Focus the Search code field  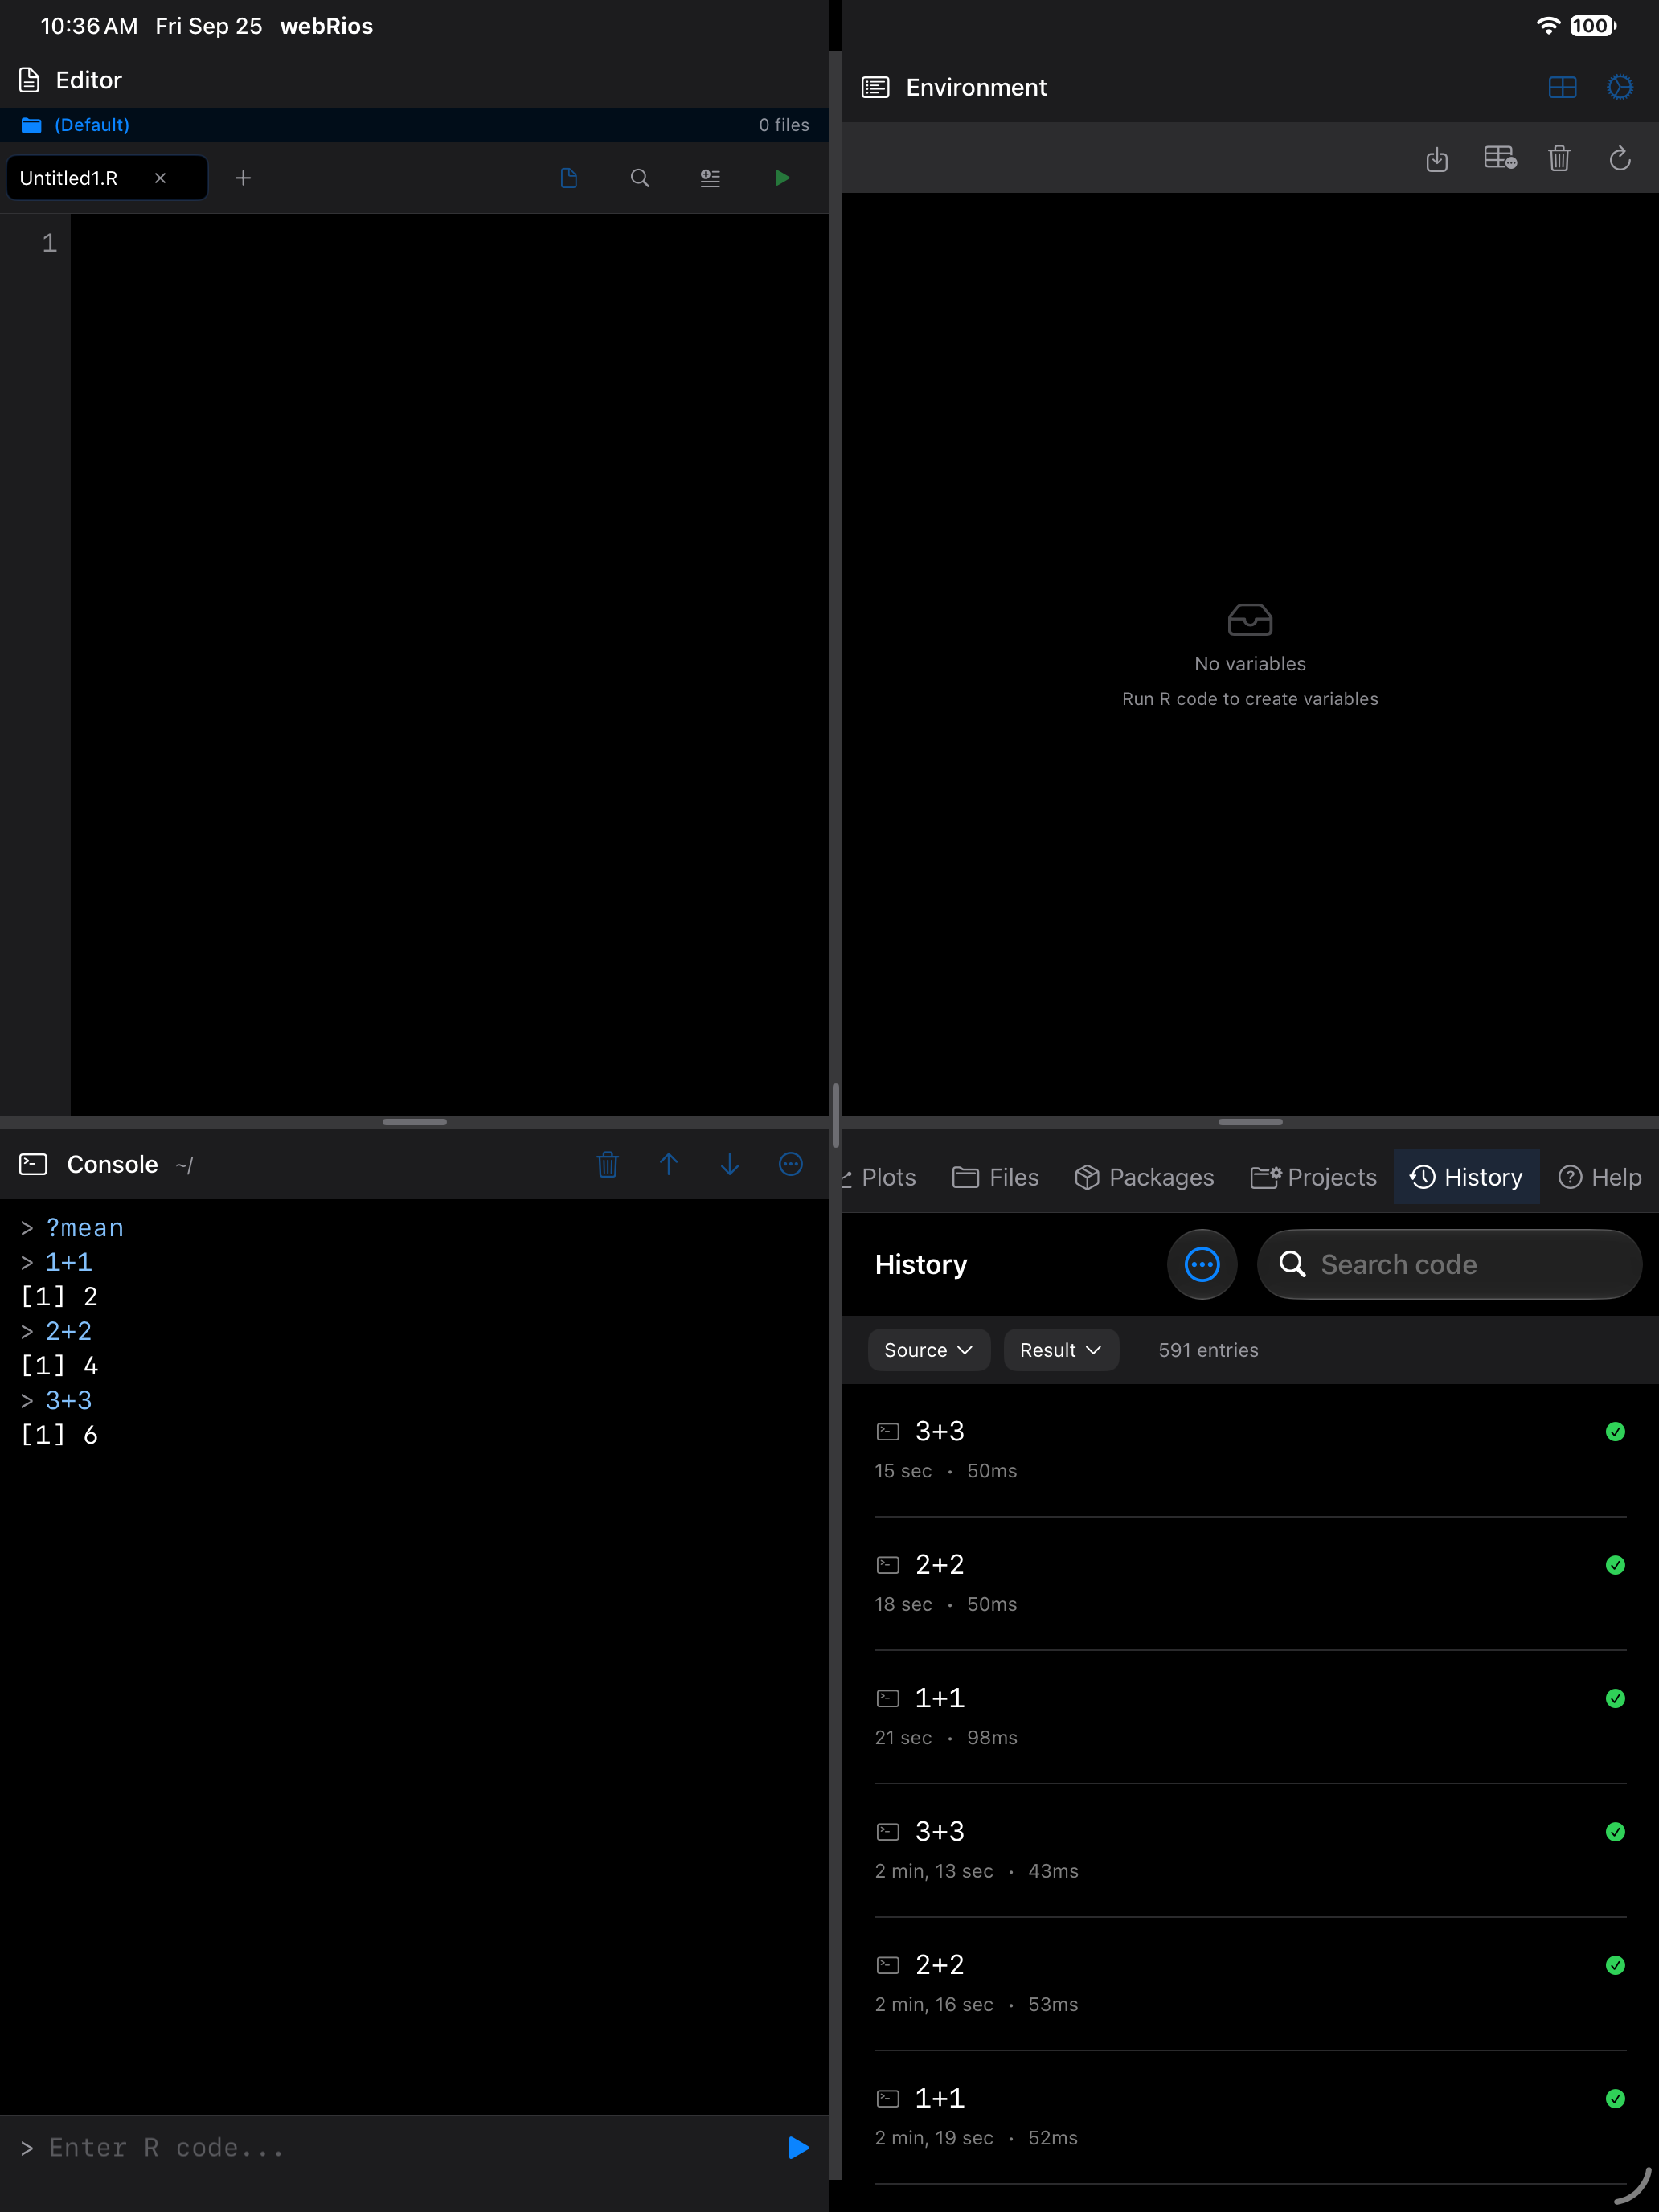click(1449, 1264)
